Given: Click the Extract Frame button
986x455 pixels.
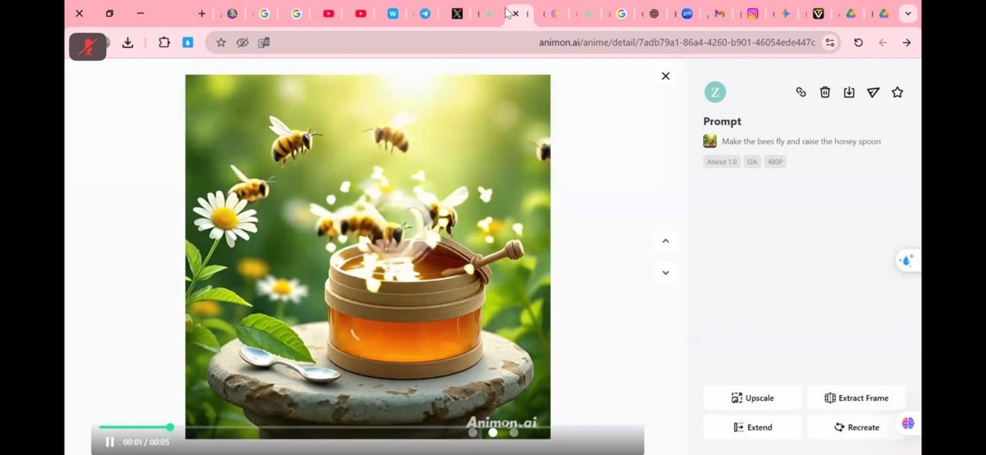Looking at the screenshot, I should point(856,398).
